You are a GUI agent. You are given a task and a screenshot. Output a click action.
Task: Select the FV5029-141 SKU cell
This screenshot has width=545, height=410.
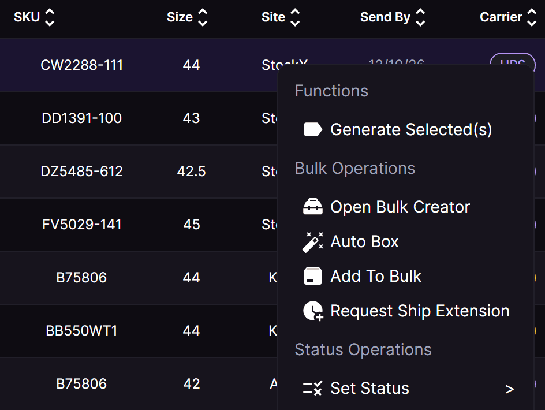(81, 224)
